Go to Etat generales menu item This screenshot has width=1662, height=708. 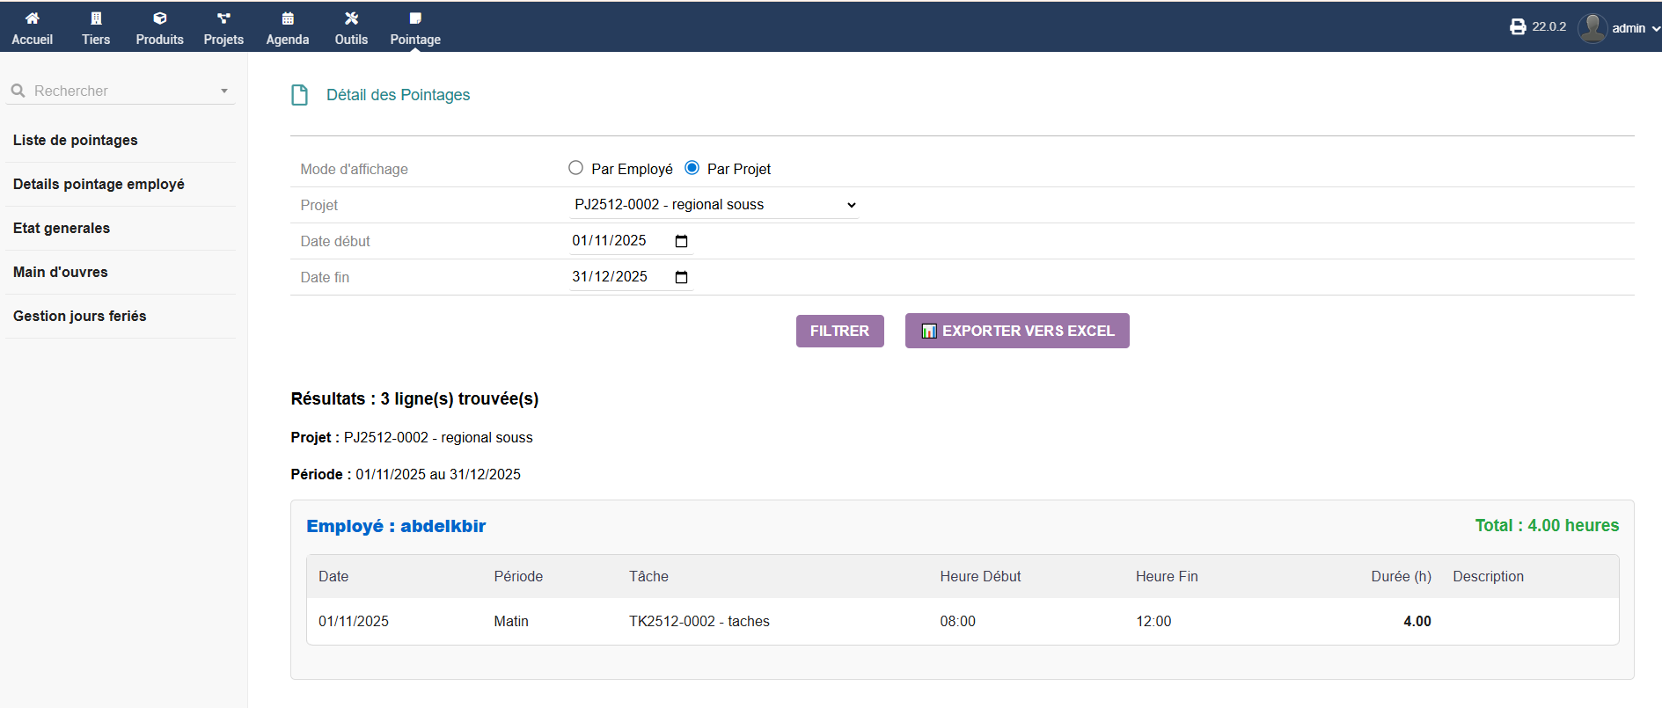tap(62, 229)
